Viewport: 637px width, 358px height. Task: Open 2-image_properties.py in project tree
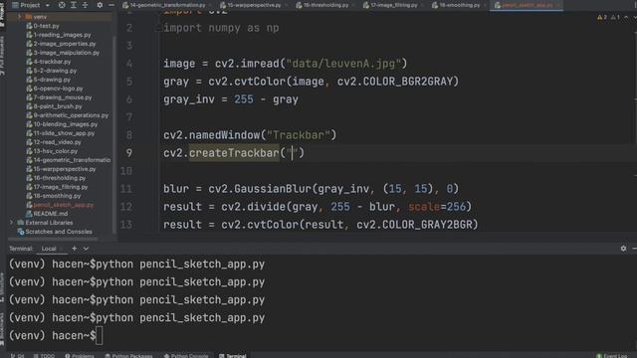tap(61, 44)
